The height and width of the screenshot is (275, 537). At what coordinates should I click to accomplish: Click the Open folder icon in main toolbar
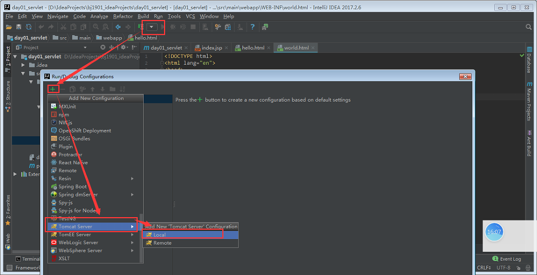[x=8, y=27]
